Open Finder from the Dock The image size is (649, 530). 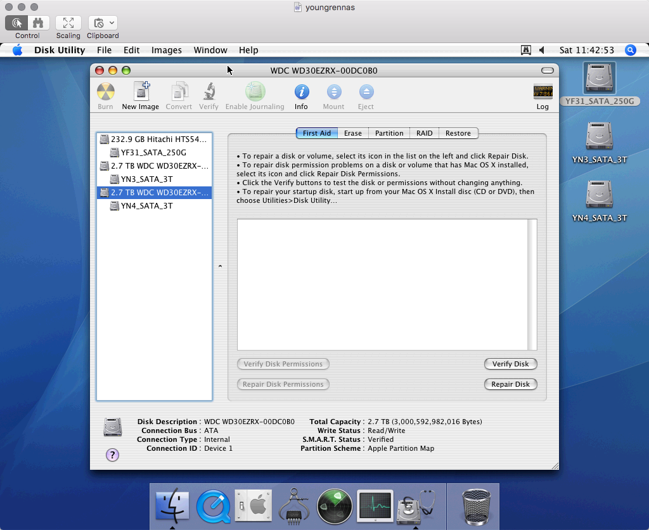[172, 506]
